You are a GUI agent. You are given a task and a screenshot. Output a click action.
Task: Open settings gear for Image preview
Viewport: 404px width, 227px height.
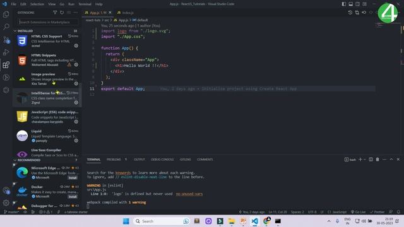(x=76, y=83)
